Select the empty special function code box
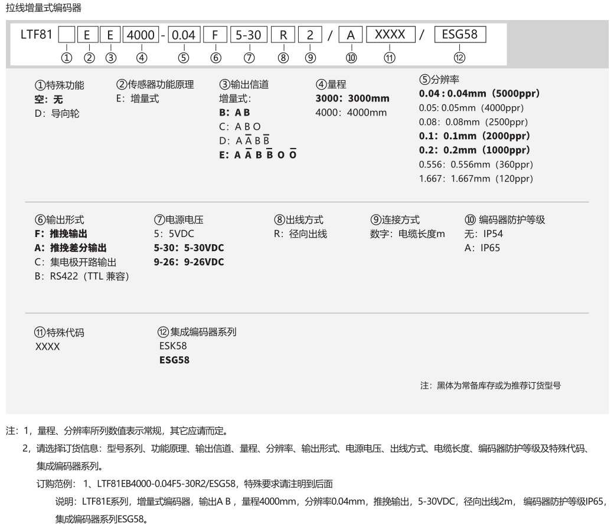614x526 pixels. click(x=67, y=34)
